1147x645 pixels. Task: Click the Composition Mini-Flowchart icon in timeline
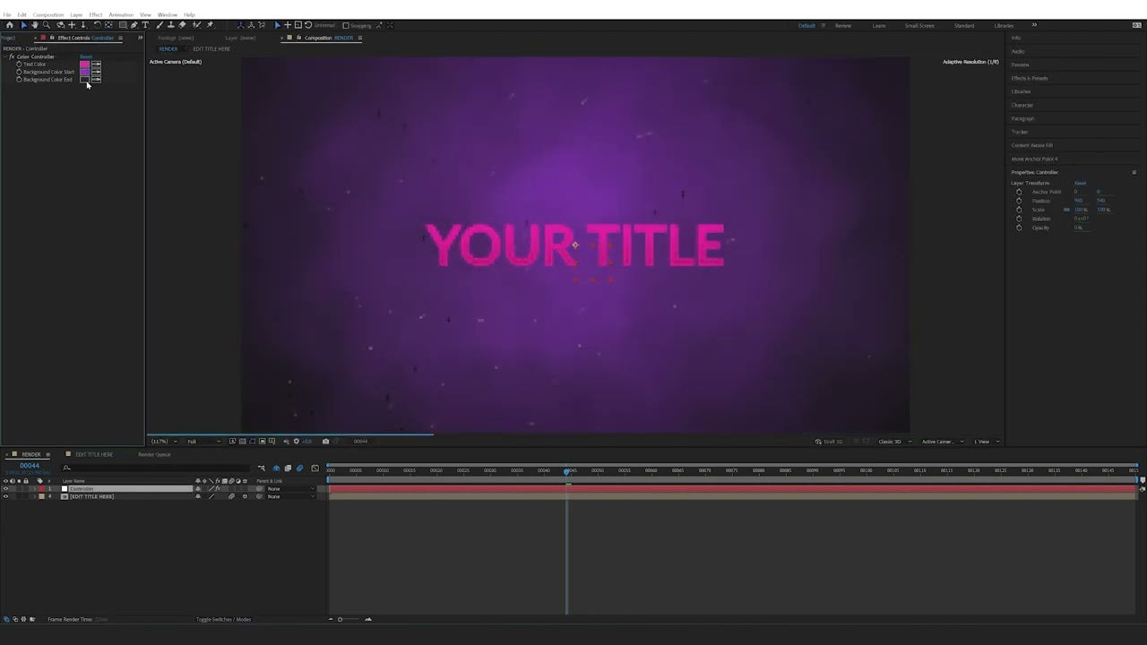click(x=262, y=468)
